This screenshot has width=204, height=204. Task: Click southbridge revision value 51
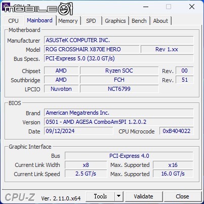[x=184, y=80]
